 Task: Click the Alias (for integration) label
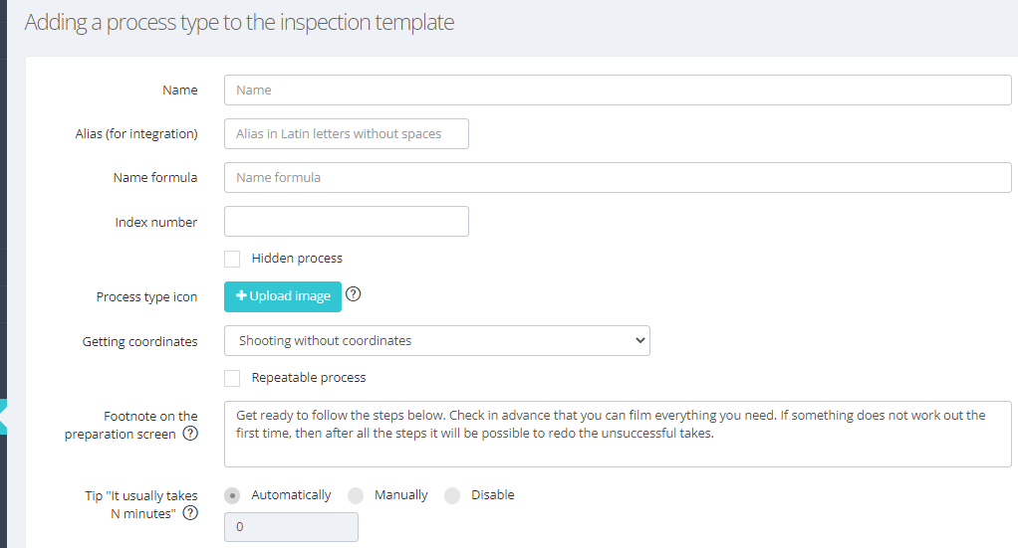pos(136,133)
